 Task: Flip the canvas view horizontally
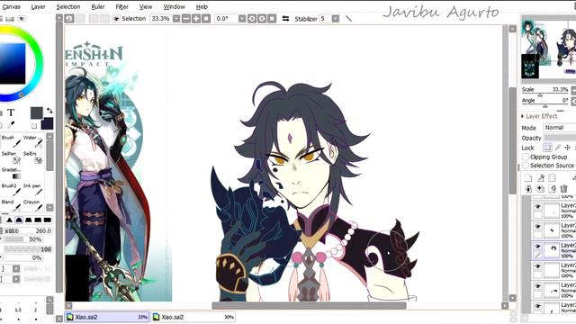pos(285,18)
